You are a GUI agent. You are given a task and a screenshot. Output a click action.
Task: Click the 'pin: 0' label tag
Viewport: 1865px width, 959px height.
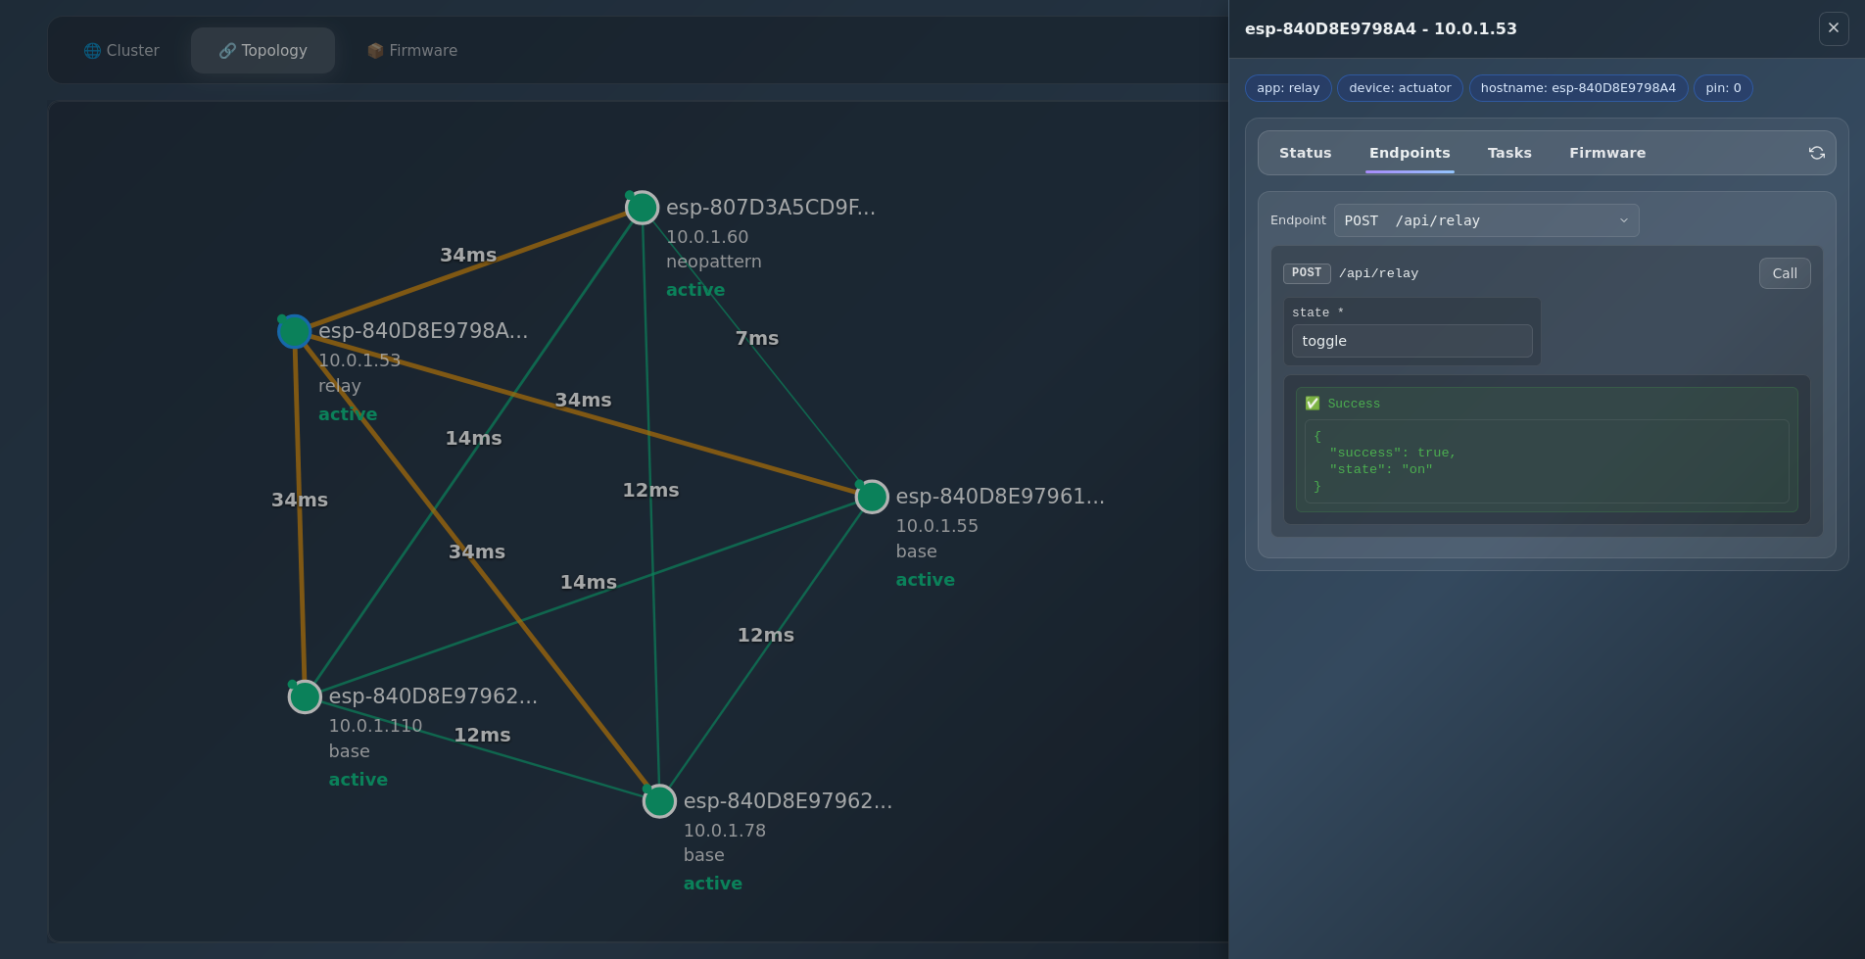pos(1722,88)
